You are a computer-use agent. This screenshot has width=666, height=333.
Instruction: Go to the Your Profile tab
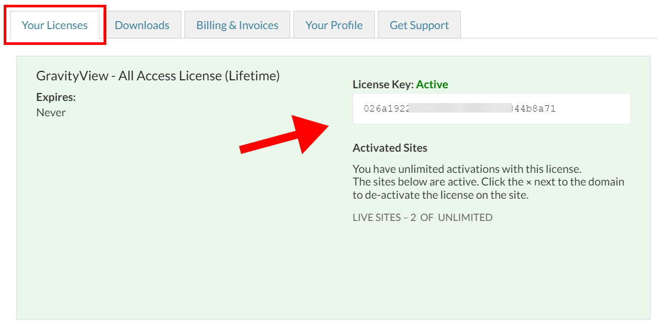[334, 25]
